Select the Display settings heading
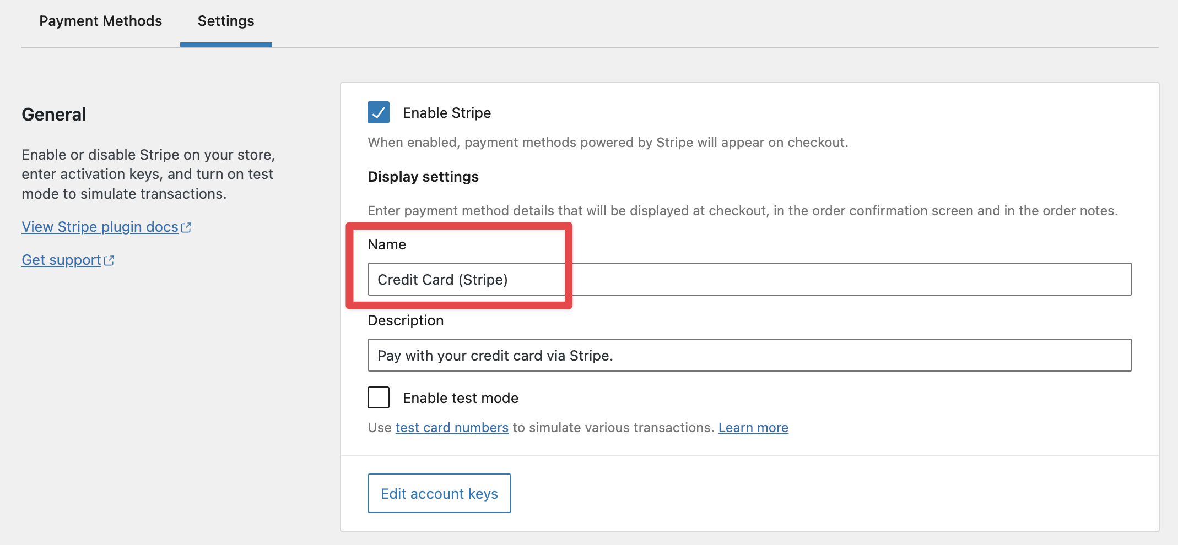The width and height of the screenshot is (1178, 545). click(423, 177)
